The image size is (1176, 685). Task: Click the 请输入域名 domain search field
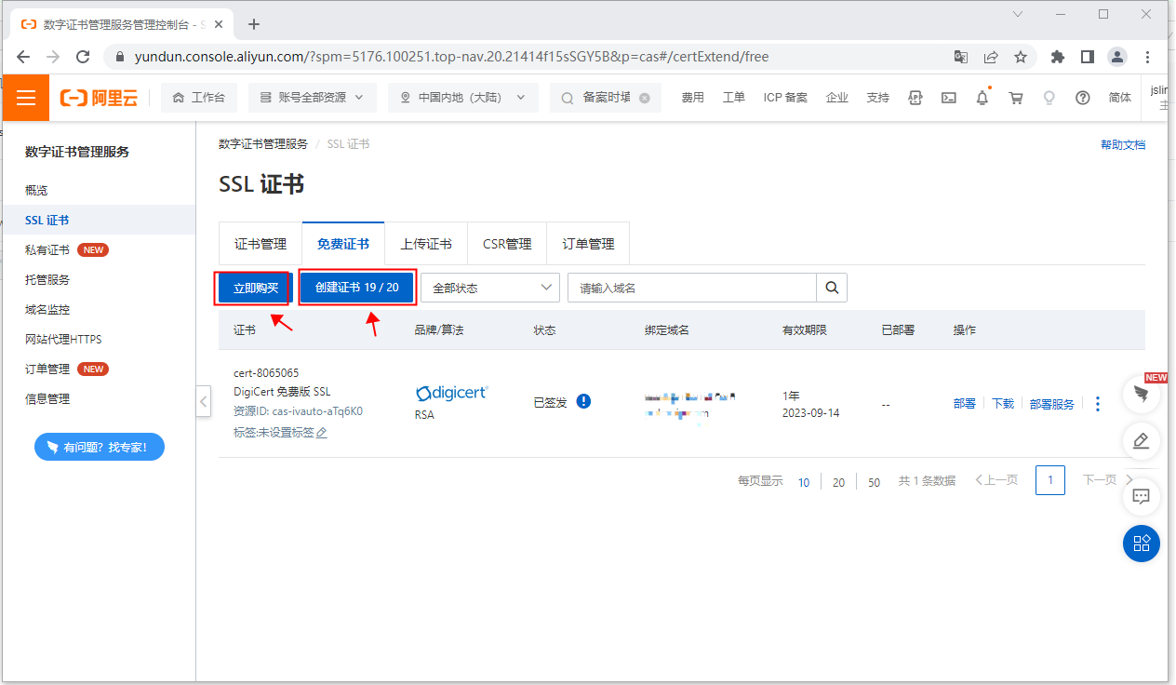(x=692, y=288)
